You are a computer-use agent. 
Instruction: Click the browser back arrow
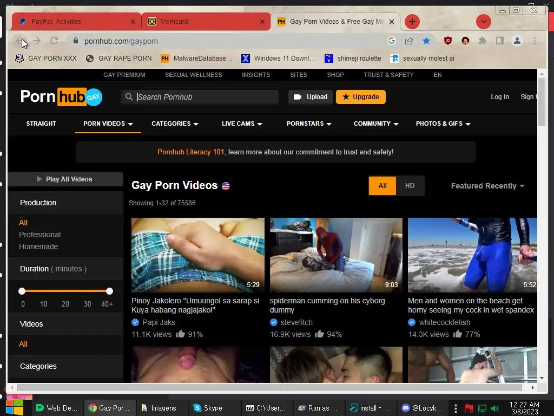click(19, 41)
